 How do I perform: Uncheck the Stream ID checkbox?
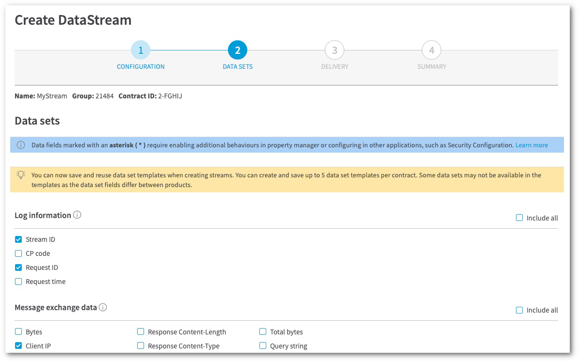click(x=18, y=239)
